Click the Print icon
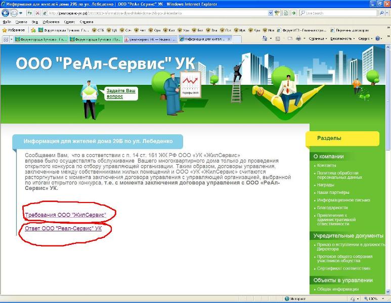The height and width of the screenshot is (303, 391). point(298,38)
